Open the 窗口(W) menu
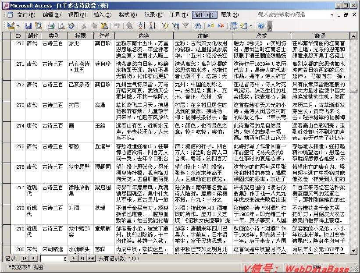Image resolution: width=360 pixels, height=273 pixels. (204, 15)
